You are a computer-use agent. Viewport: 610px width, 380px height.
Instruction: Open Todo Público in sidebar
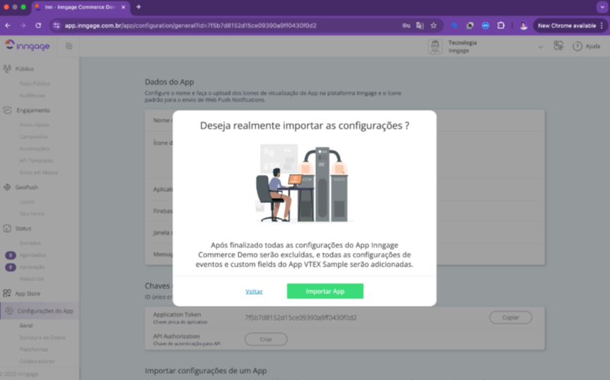click(35, 84)
